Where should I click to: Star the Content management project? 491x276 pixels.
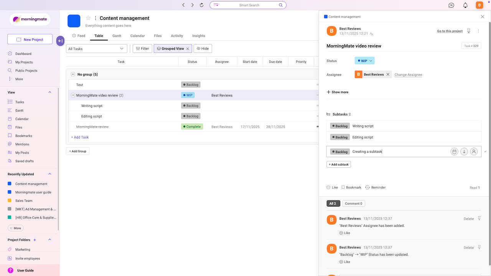(x=88, y=18)
